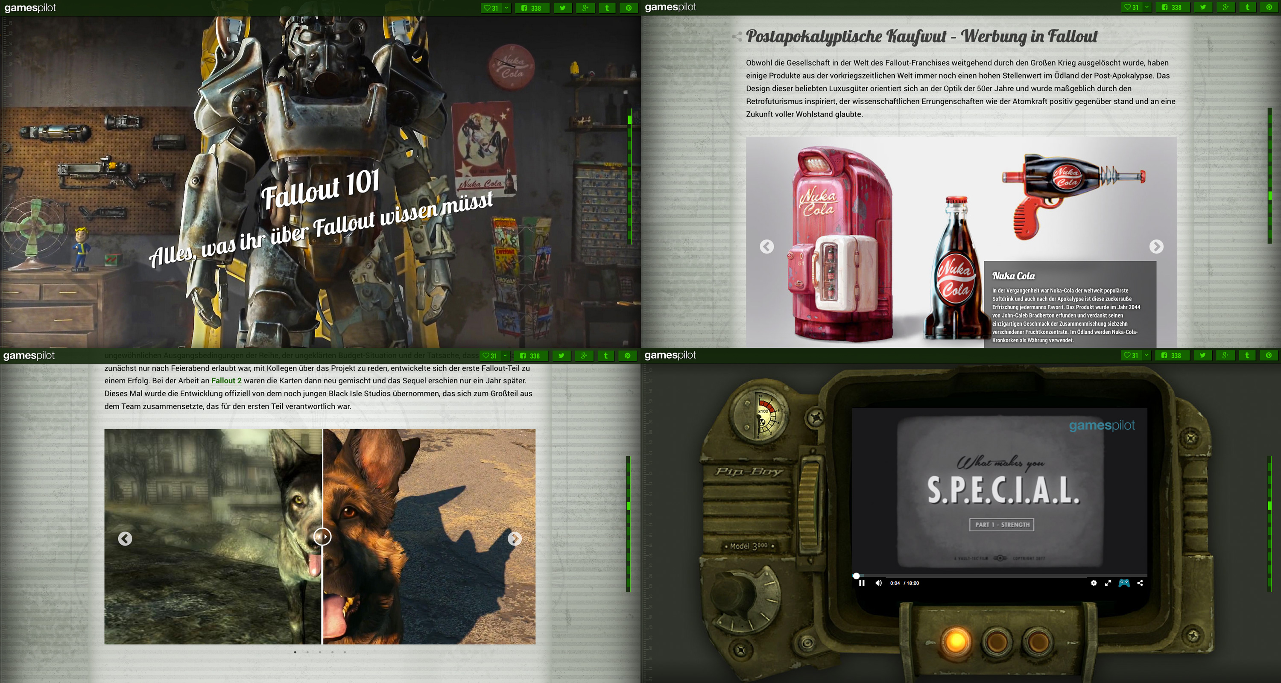Tweet from the Dogmeat comparison panel header
This screenshot has width=1281, height=683.
point(562,356)
